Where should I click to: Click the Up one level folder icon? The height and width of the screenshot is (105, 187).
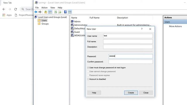[46, 12]
